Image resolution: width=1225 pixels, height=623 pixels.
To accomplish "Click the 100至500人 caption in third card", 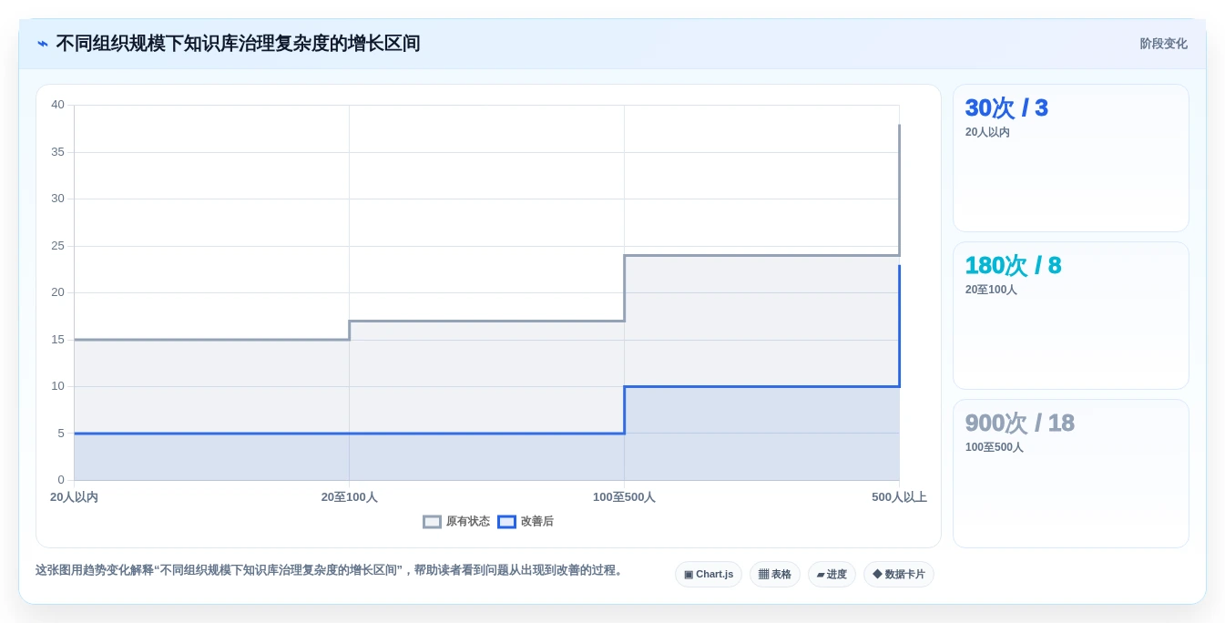I will tap(995, 447).
